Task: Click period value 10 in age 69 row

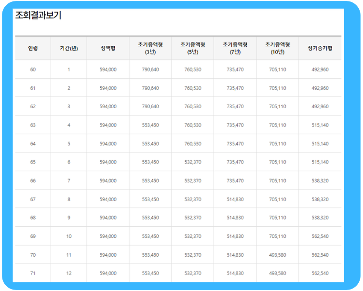Action: click(x=69, y=236)
